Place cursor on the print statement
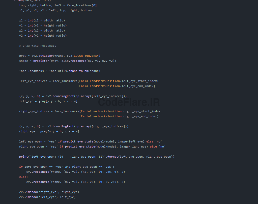Image resolution: width=258 pixels, height=204 pixels. coord(97,157)
